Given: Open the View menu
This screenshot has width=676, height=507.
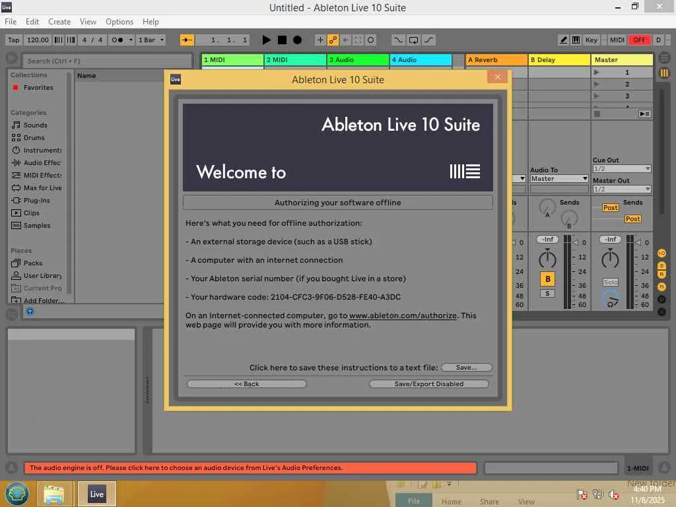Looking at the screenshot, I should [x=88, y=22].
